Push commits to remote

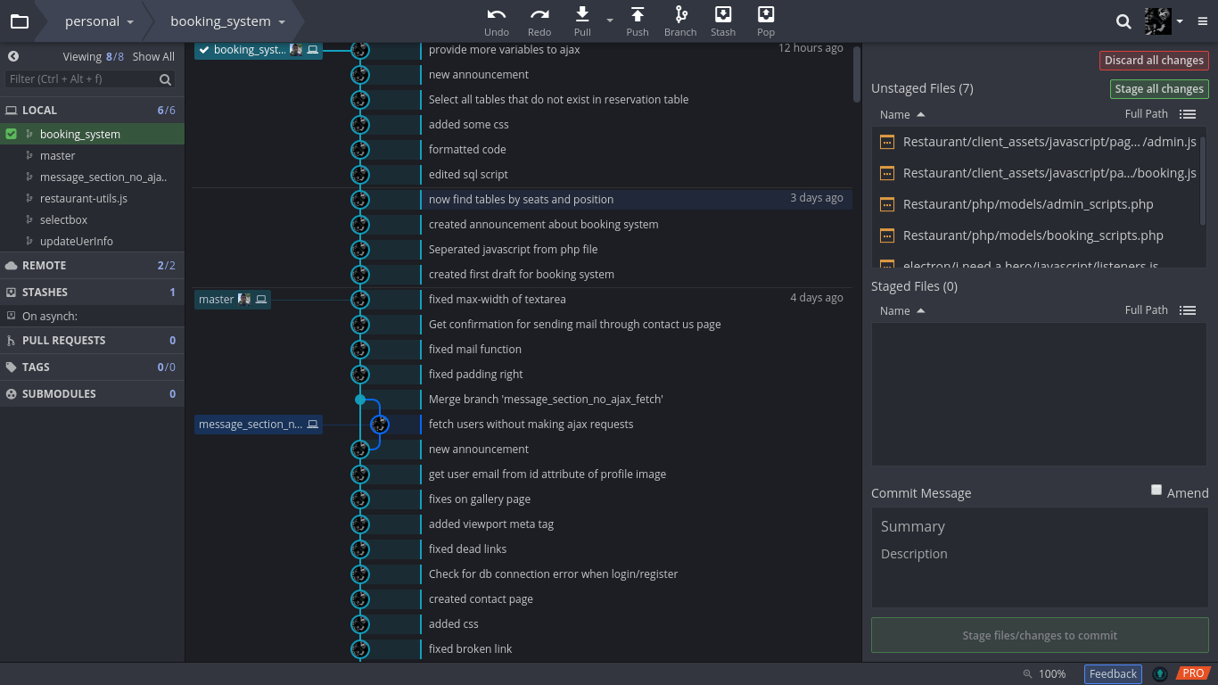pos(638,20)
